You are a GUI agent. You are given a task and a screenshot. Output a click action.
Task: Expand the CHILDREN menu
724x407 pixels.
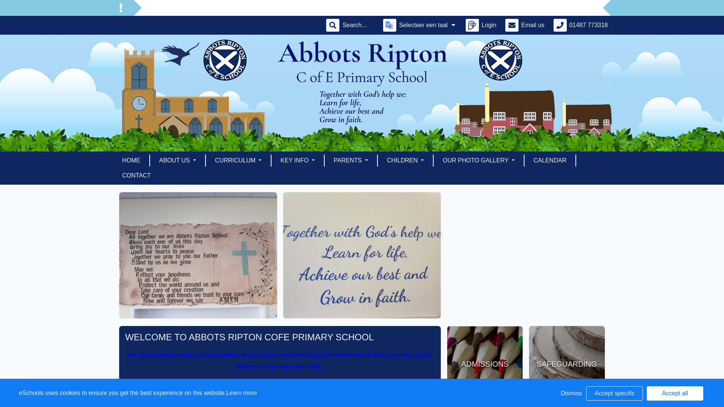point(405,161)
